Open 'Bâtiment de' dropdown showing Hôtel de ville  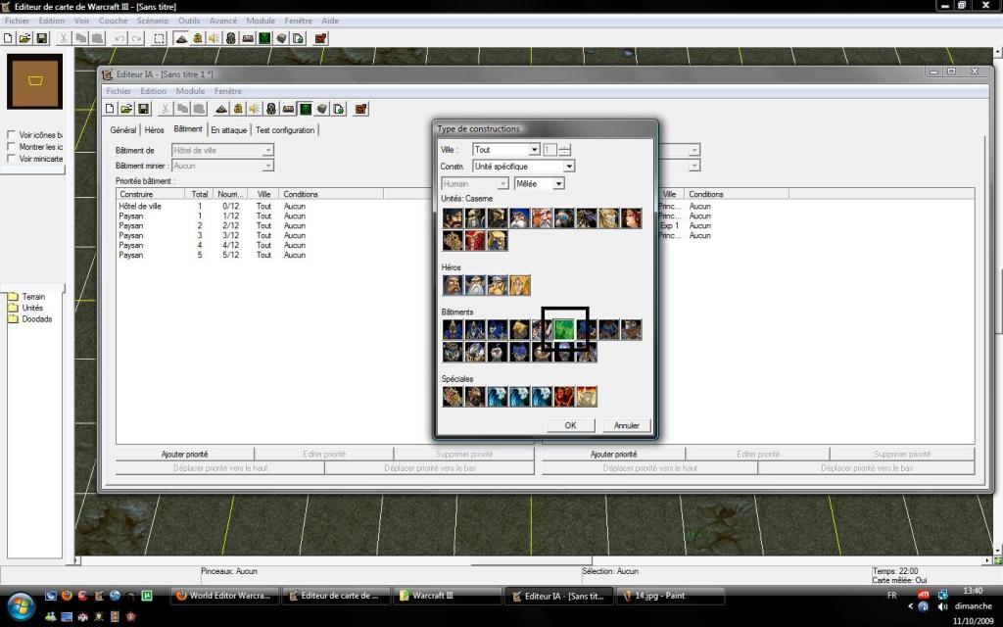(x=222, y=150)
